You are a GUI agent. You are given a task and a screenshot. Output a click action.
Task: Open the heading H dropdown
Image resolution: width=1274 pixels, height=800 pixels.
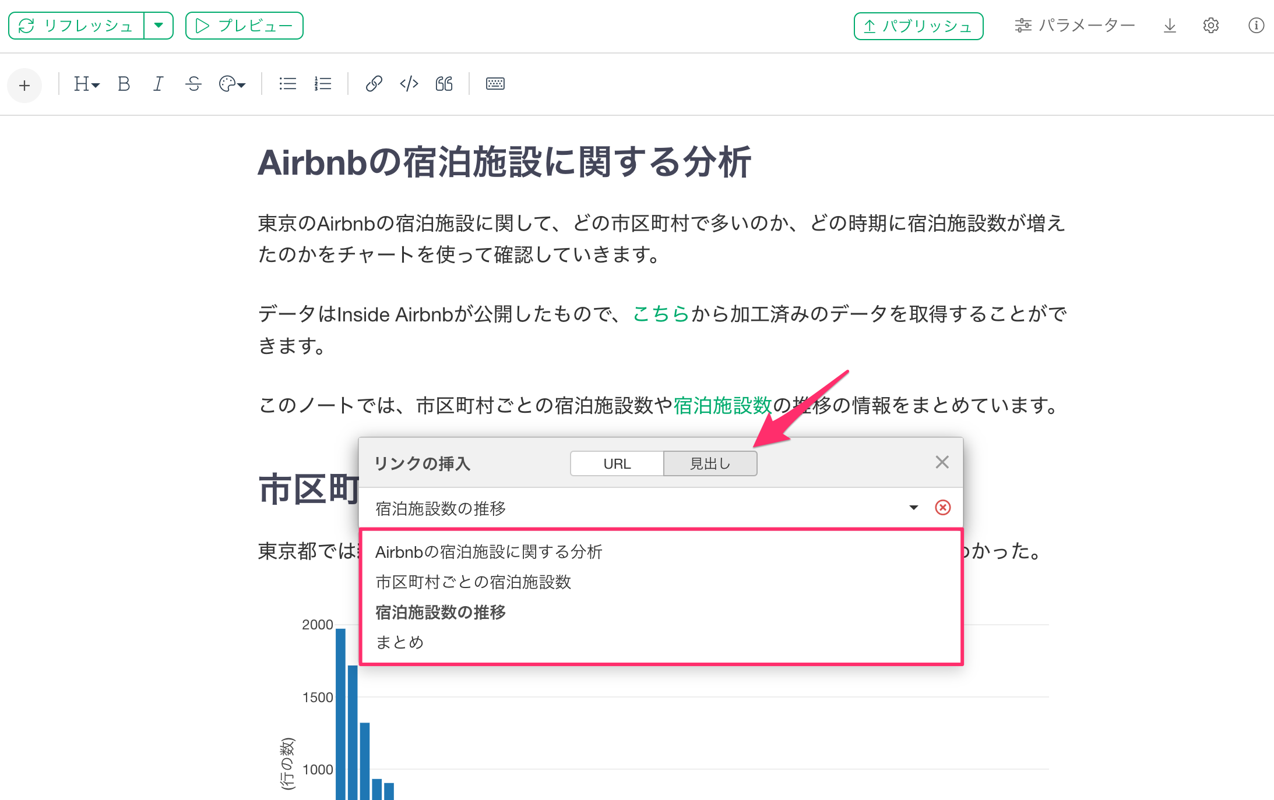pyautogui.click(x=87, y=84)
